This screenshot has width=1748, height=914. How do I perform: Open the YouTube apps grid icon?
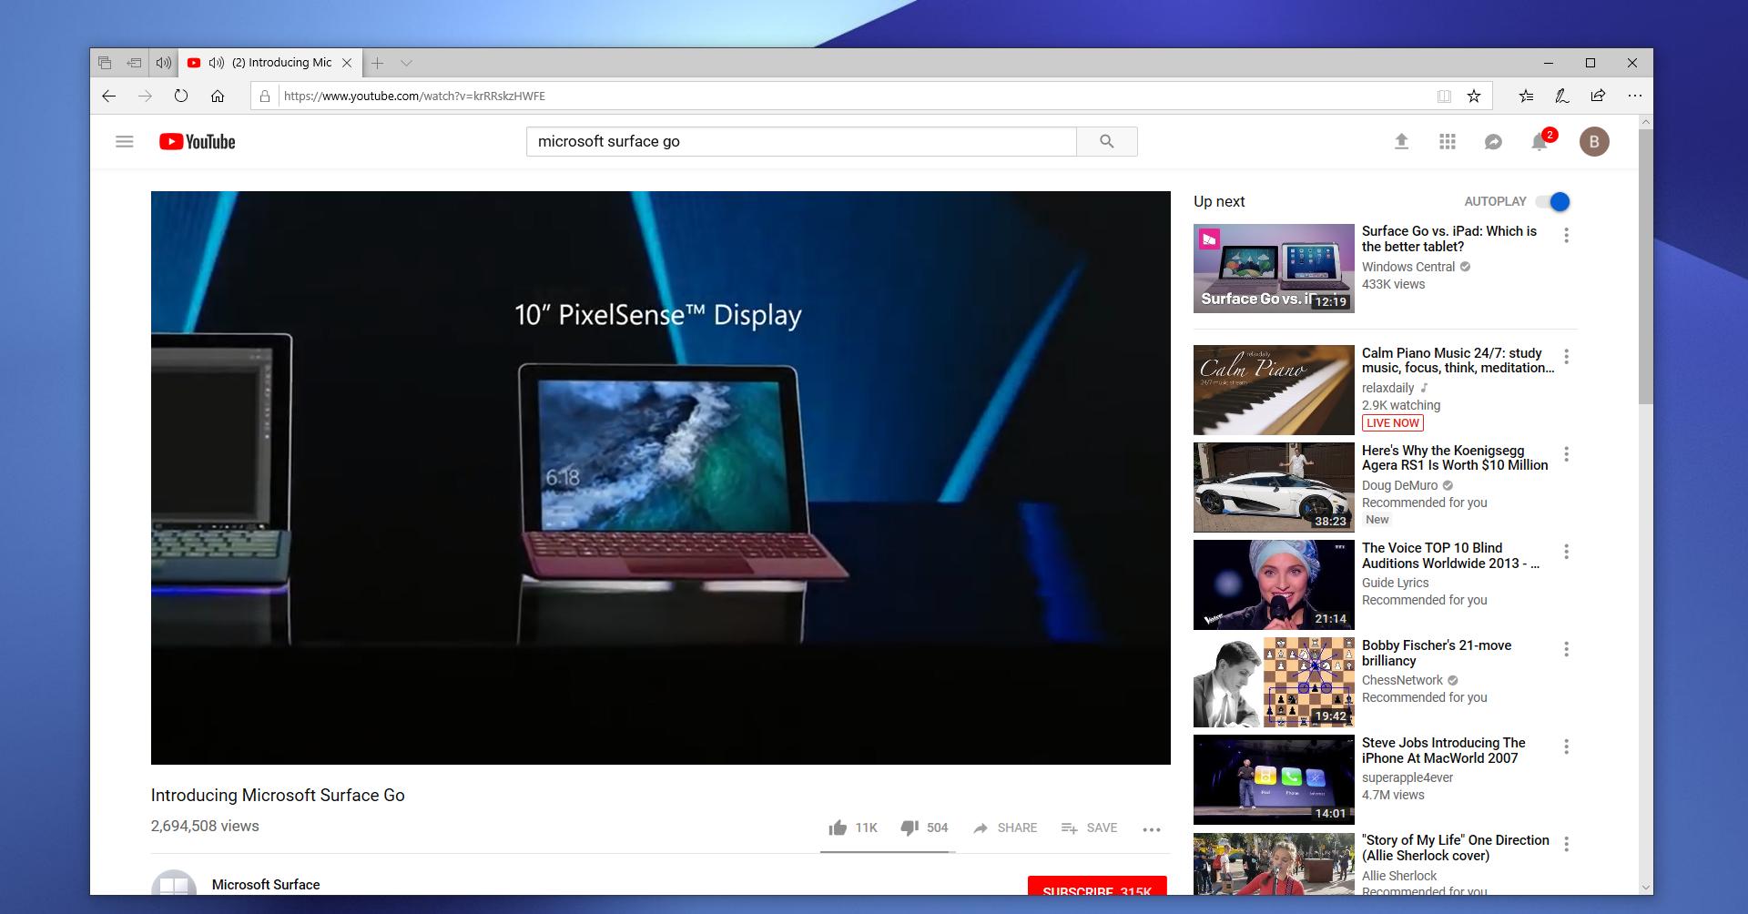click(1448, 141)
